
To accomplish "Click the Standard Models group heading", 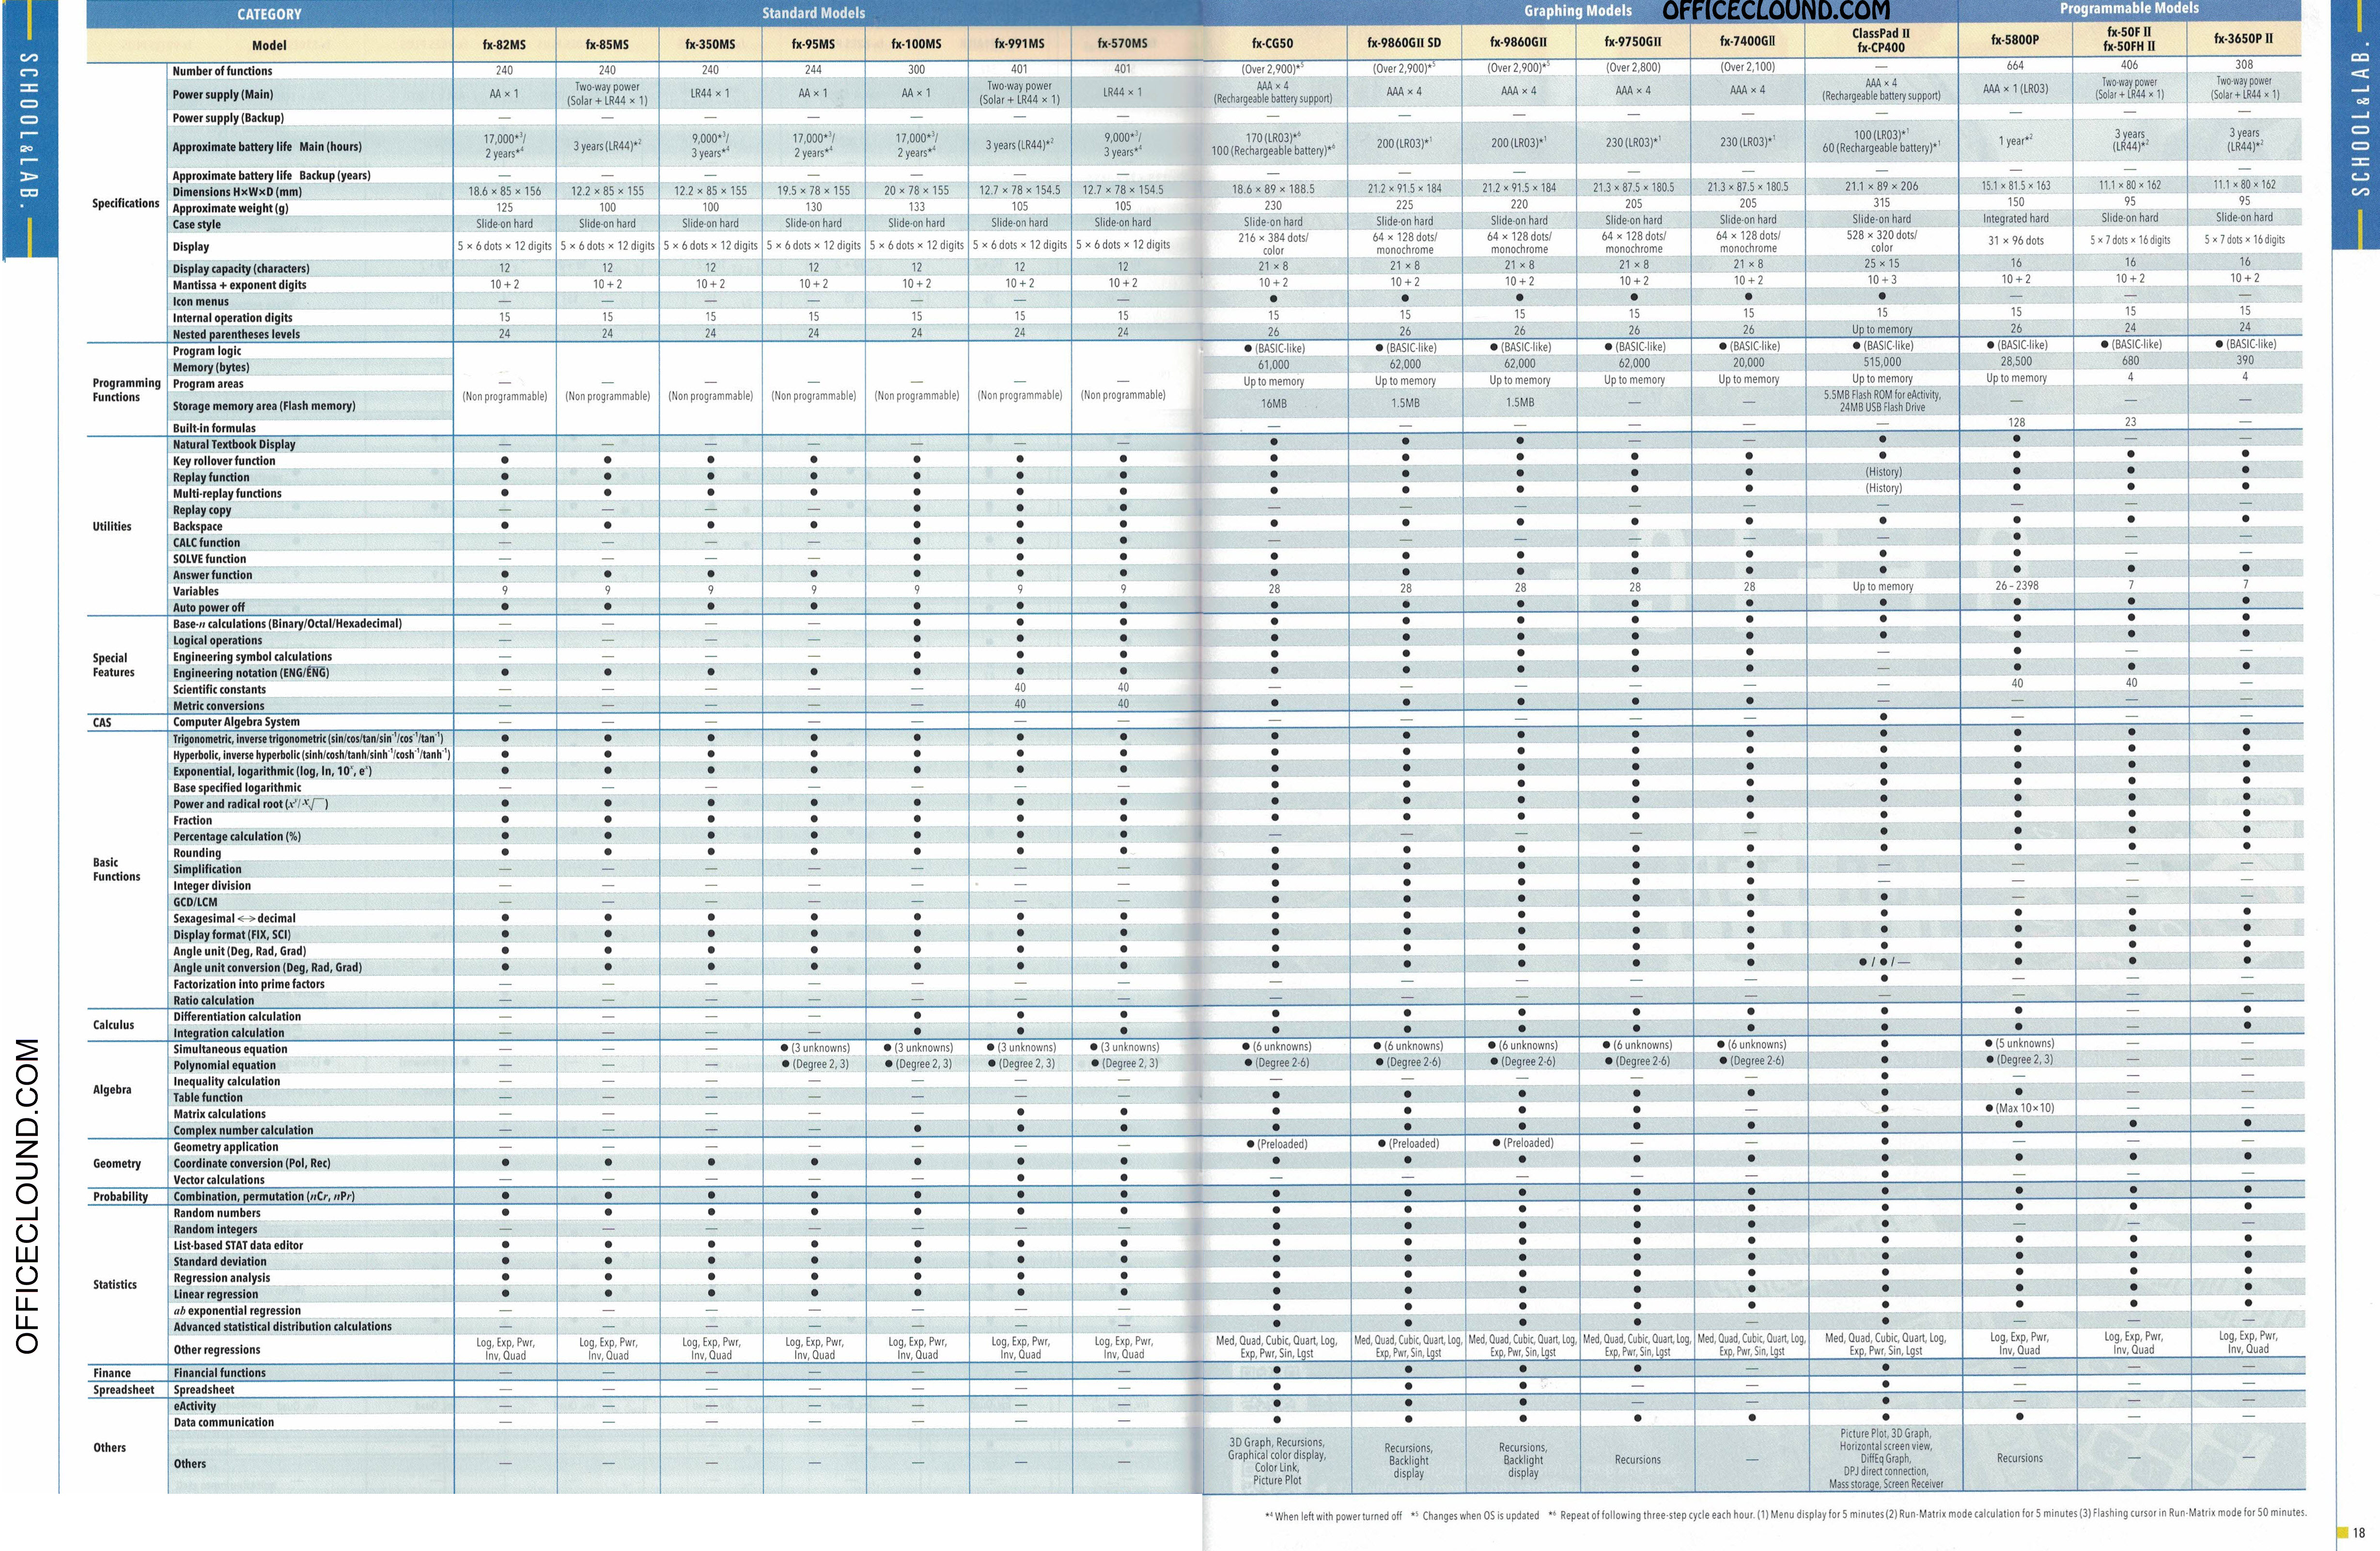I will 813,13.
